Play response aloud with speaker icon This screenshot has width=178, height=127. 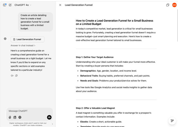[x=12, y=76]
